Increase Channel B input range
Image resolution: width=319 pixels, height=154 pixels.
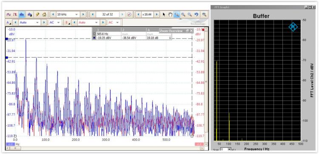[103, 22]
